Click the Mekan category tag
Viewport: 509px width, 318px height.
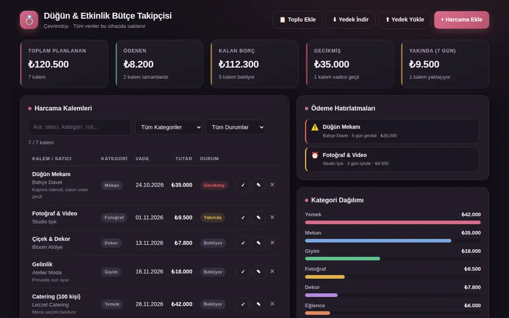pos(112,185)
